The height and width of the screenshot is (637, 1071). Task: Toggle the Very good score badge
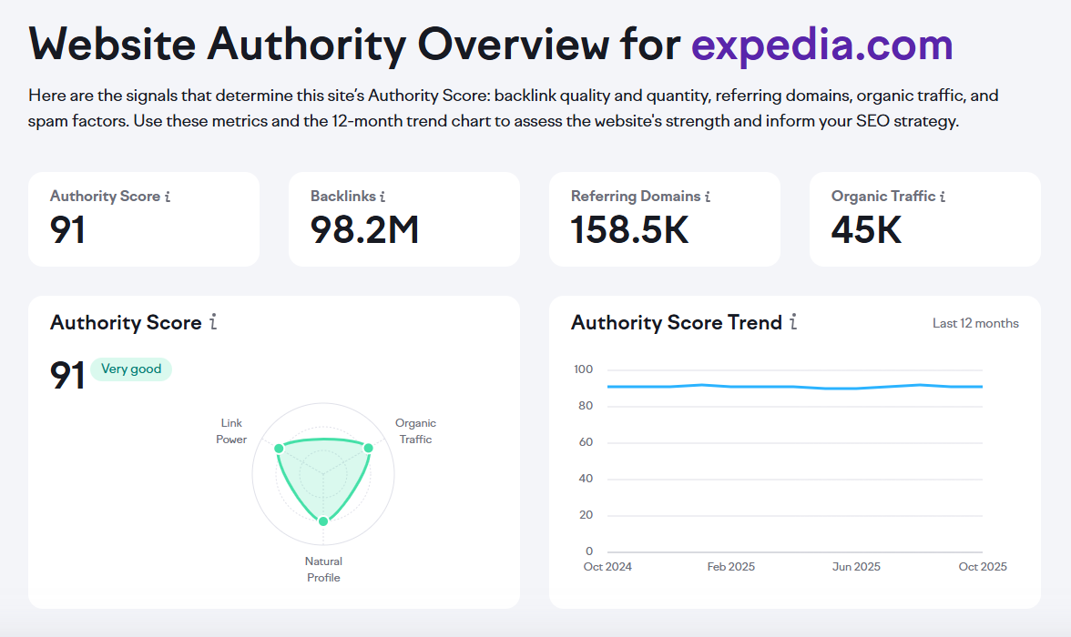pyautogui.click(x=131, y=369)
